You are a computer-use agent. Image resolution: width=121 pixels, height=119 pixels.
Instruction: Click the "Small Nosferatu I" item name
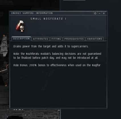pos(48,19)
